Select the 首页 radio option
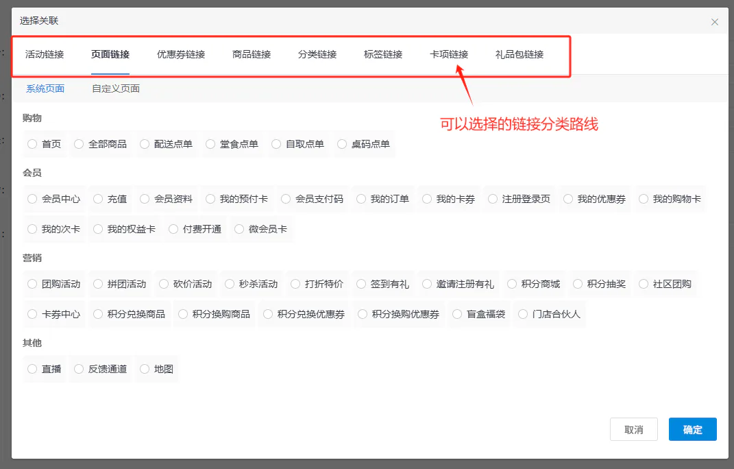 coord(32,144)
